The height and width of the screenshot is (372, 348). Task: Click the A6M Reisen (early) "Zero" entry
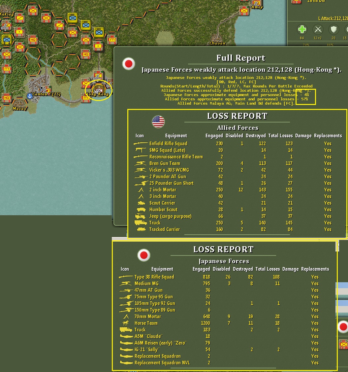(x=161, y=343)
